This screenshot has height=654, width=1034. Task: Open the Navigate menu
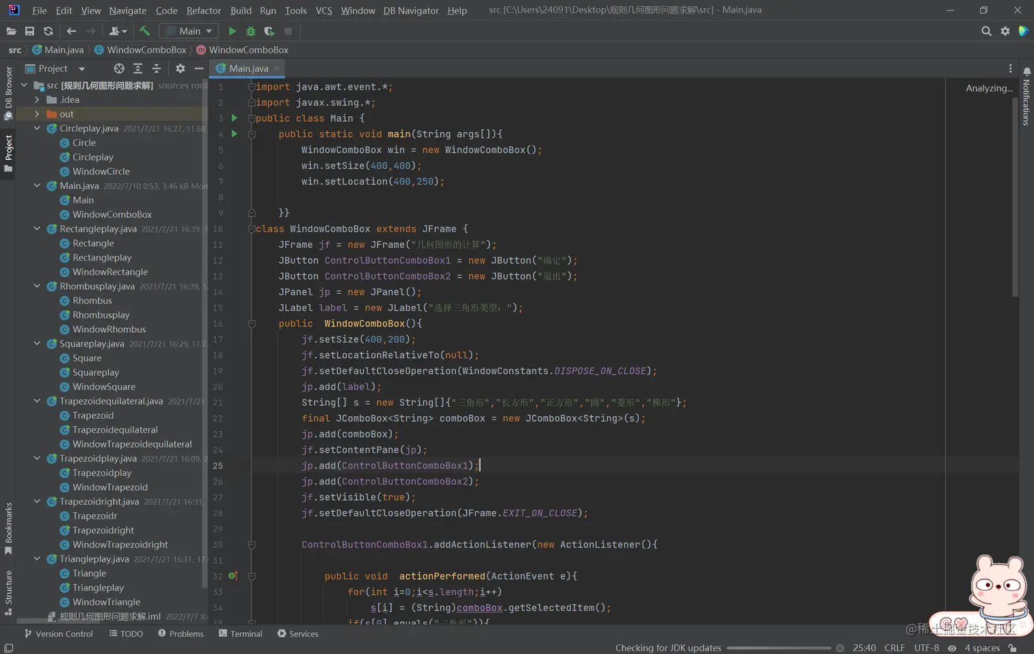(x=128, y=10)
